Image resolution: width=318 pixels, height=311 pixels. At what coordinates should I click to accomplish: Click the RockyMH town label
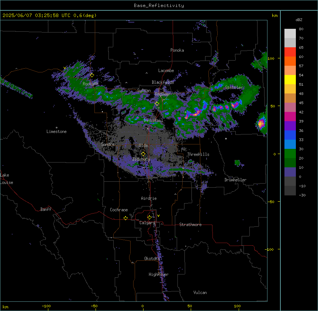90,83
